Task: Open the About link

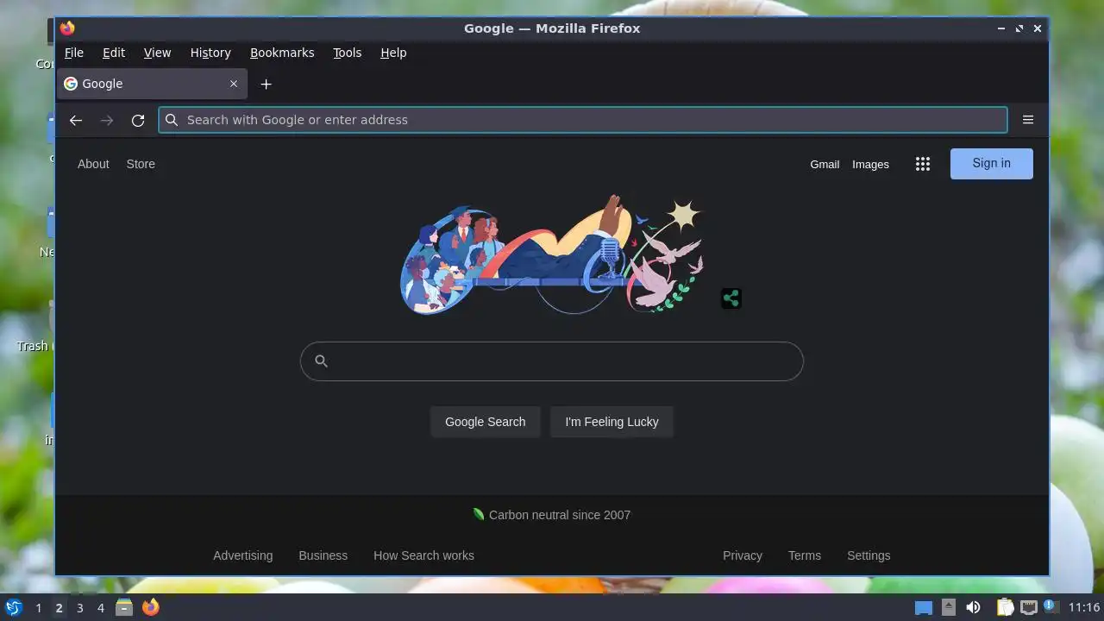Action: (93, 164)
